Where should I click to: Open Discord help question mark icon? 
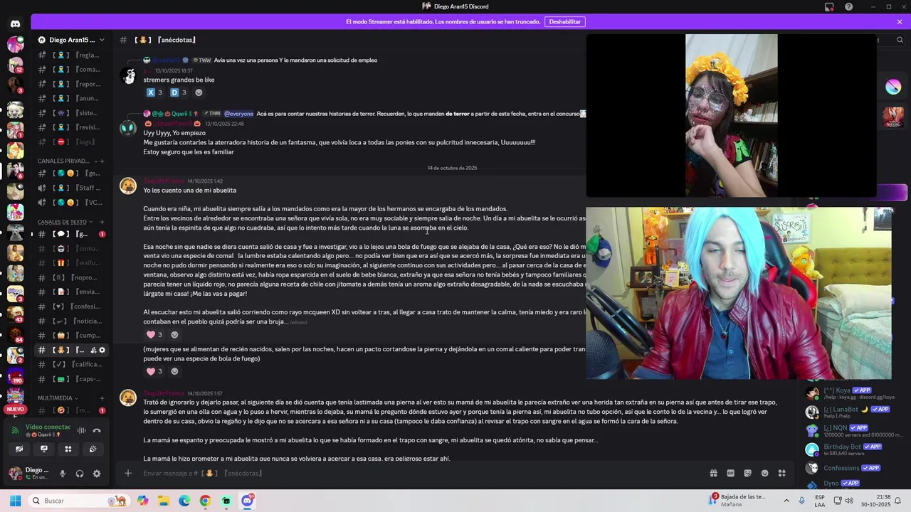848,6
